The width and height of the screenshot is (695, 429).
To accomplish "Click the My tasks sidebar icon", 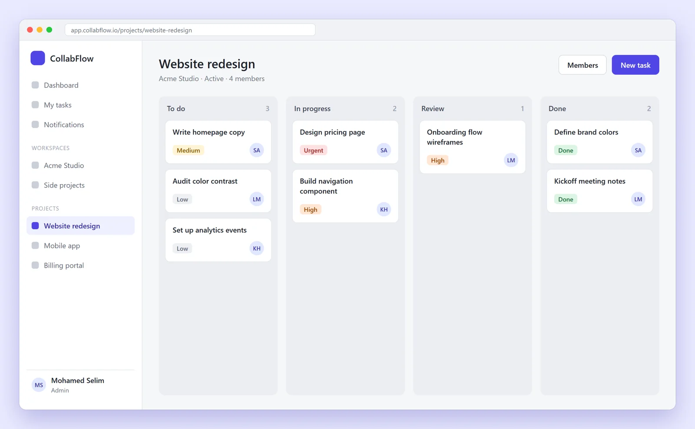I will (x=35, y=105).
